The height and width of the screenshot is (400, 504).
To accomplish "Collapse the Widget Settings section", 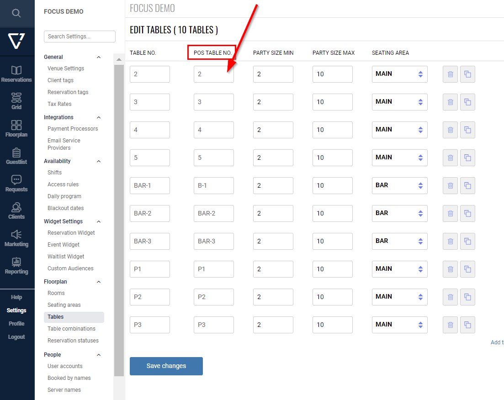I will coord(99,221).
